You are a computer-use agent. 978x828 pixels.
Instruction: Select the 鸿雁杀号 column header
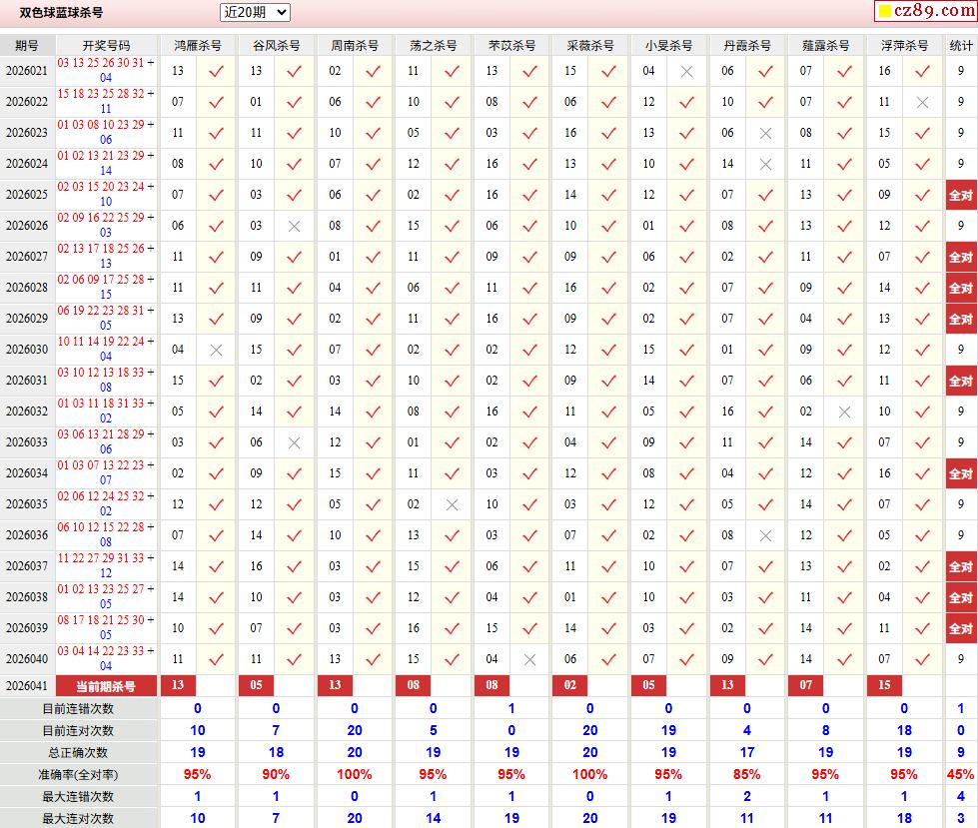(x=198, y=46)
